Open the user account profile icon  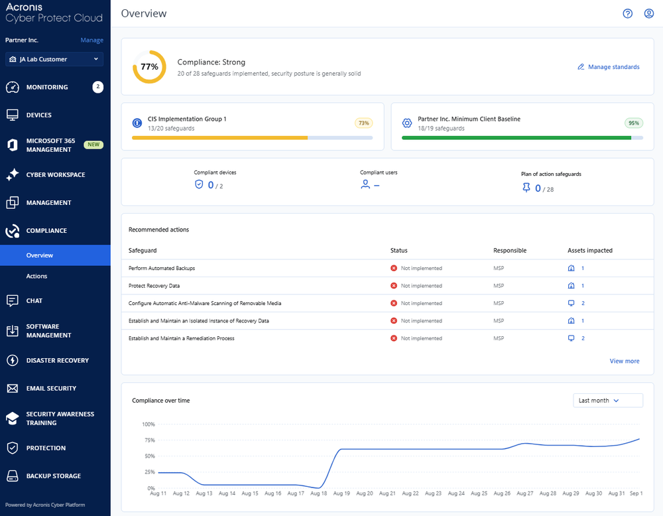point(648,13)
